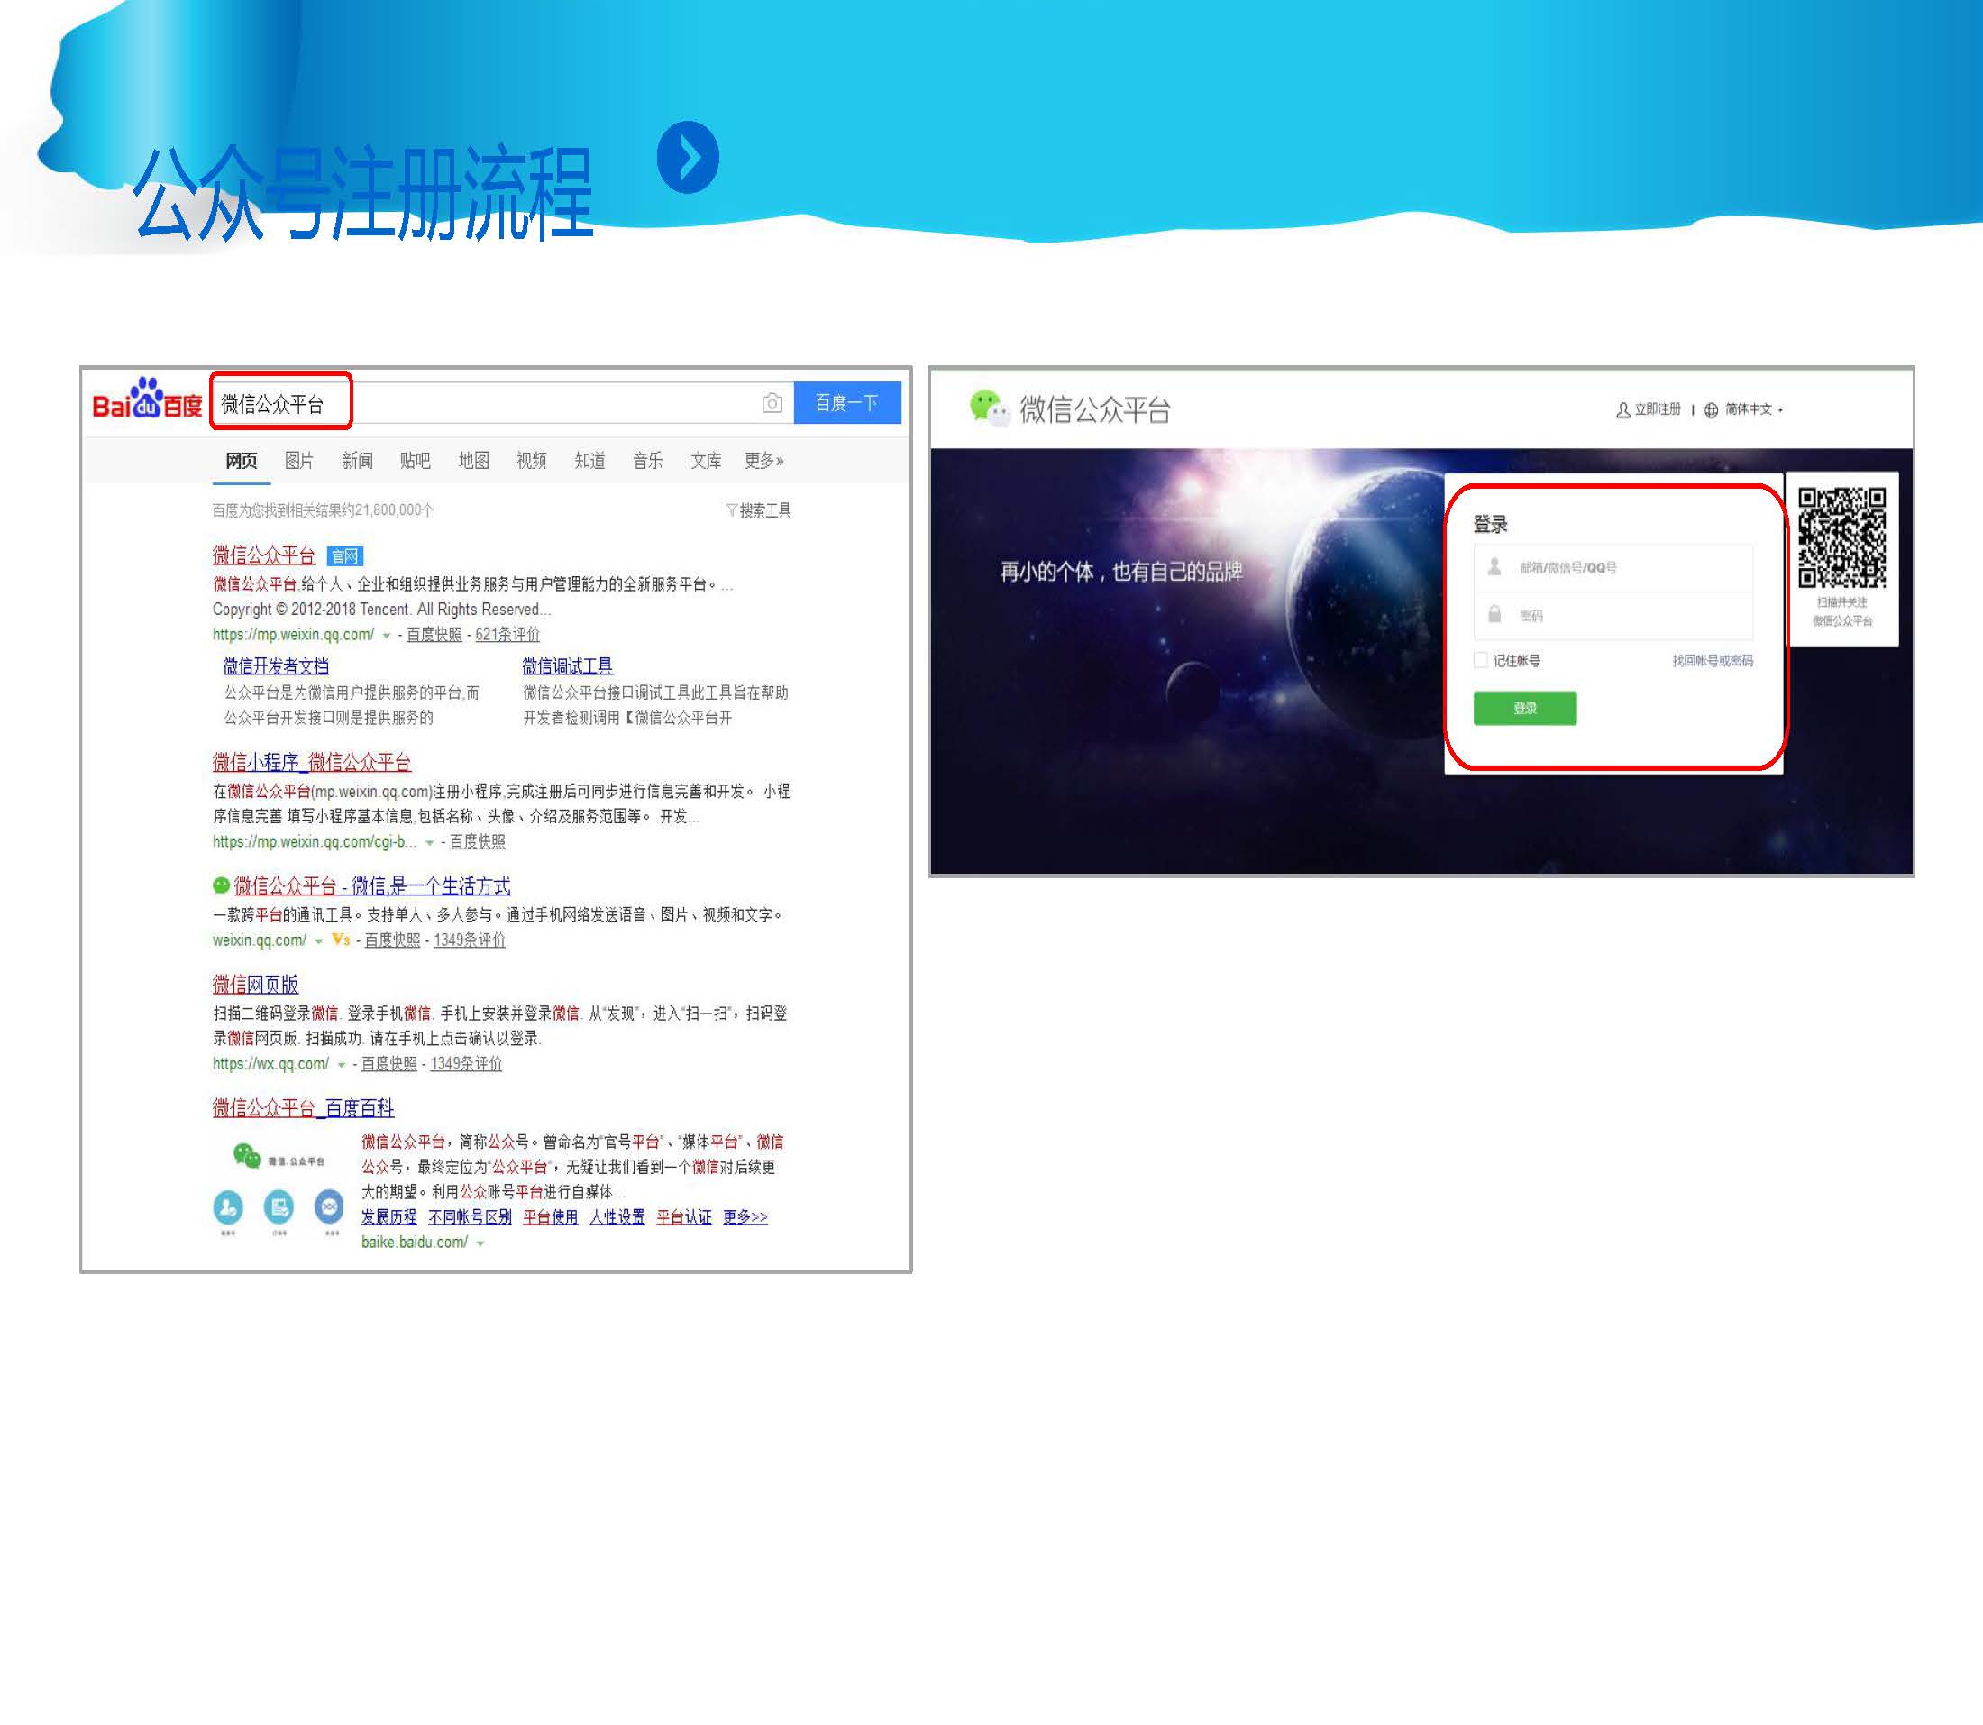Open the 1349条评价 link under weixin.qq.com/
This screenshot has height=1725, width=1983.
click(x=469, y=940)
